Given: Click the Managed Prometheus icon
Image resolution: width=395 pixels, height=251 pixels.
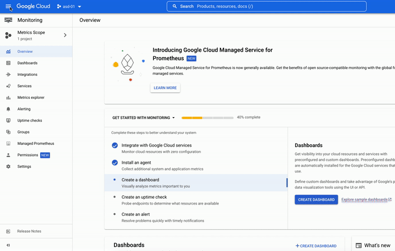Looking at the screenshot, I should (8, 144).
